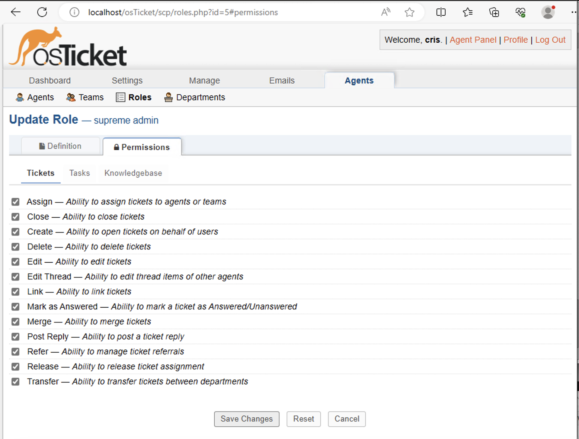This screenshot has height=439, width=579.
Task: Open the Knowledgebase permissions tab
Action: 133,173
